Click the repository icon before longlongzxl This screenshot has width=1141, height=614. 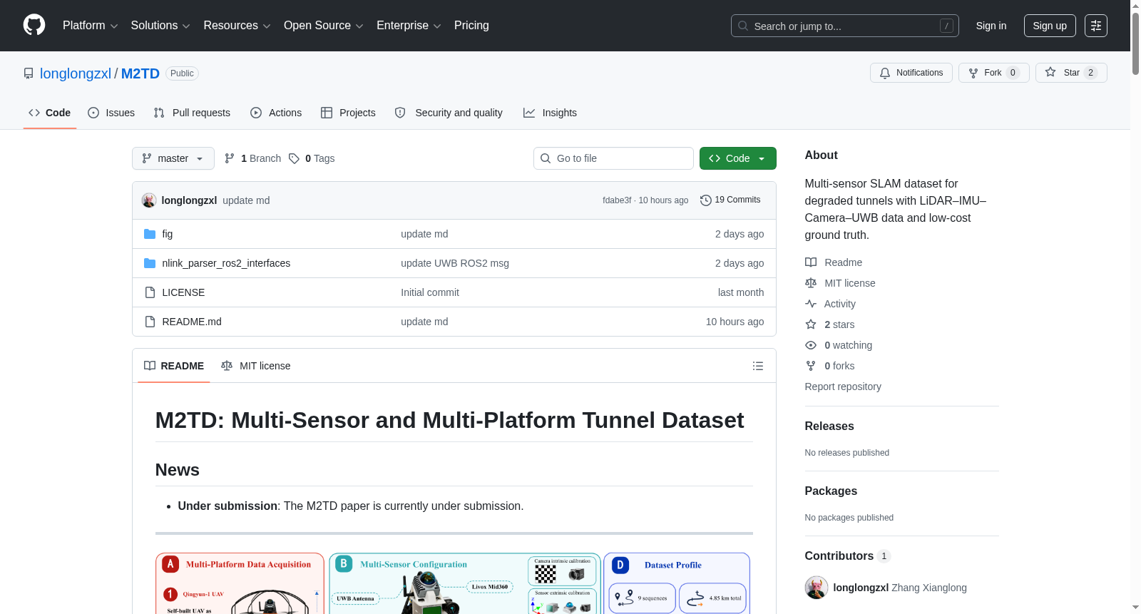click(29, 73)
